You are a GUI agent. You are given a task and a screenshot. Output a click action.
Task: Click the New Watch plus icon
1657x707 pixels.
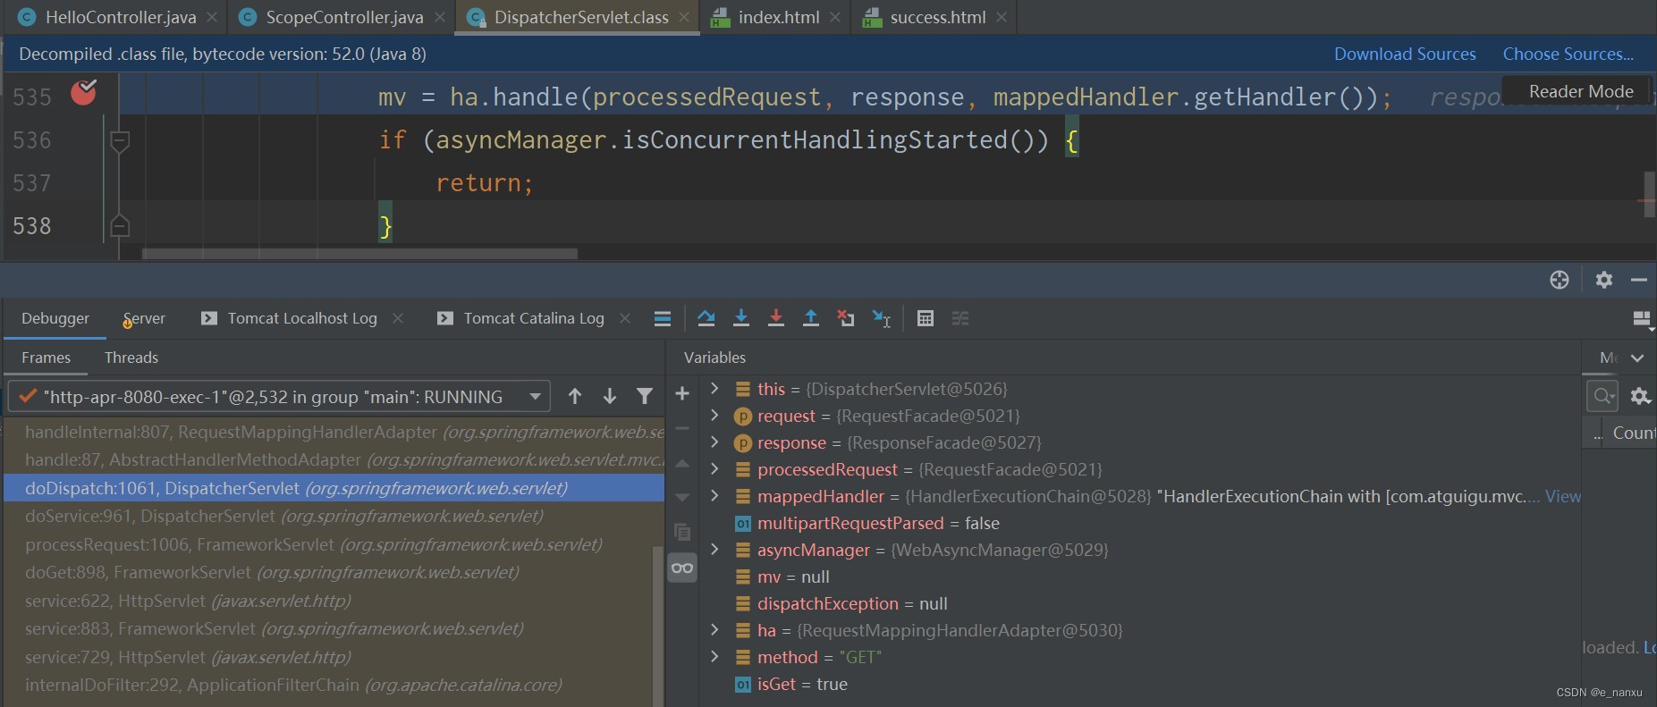682,393
